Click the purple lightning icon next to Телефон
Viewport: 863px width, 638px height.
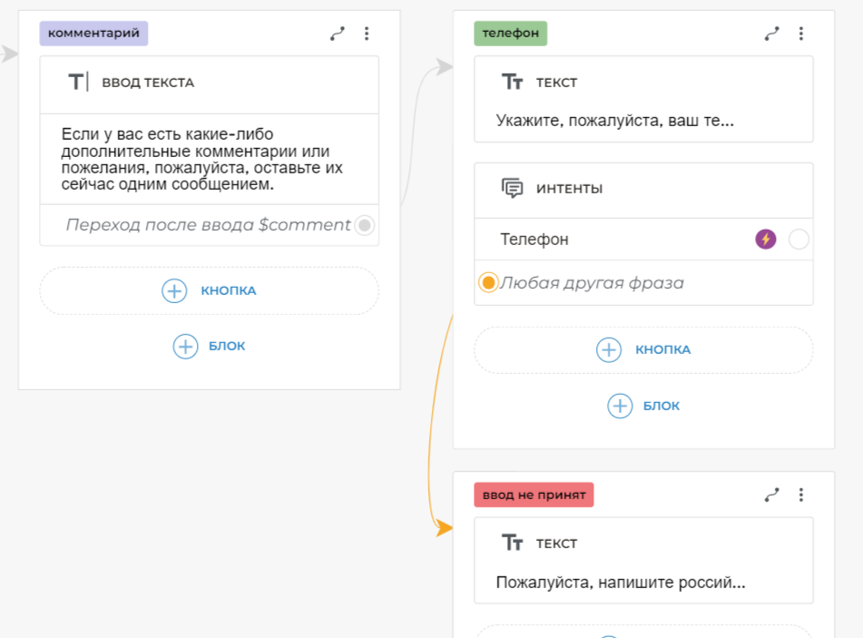coord(766,240)
